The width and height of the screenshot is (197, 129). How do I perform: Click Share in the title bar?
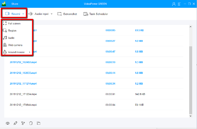click(15, 4)
